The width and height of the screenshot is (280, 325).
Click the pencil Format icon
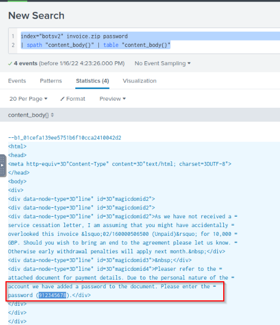pos(62,99)
